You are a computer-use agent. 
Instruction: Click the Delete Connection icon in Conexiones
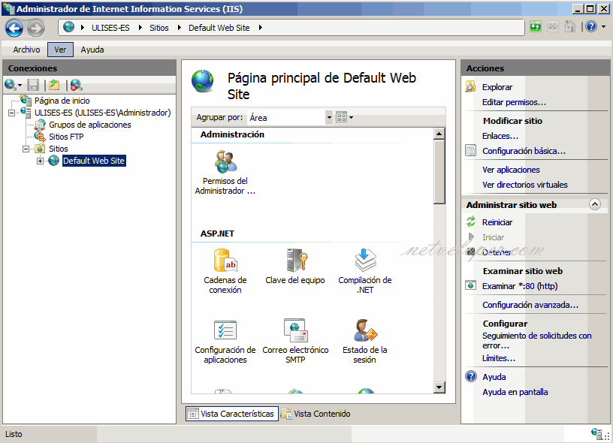click(76, 85)
